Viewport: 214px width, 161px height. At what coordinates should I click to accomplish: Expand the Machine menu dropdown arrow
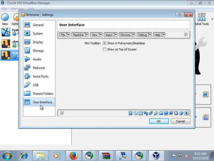87,35
